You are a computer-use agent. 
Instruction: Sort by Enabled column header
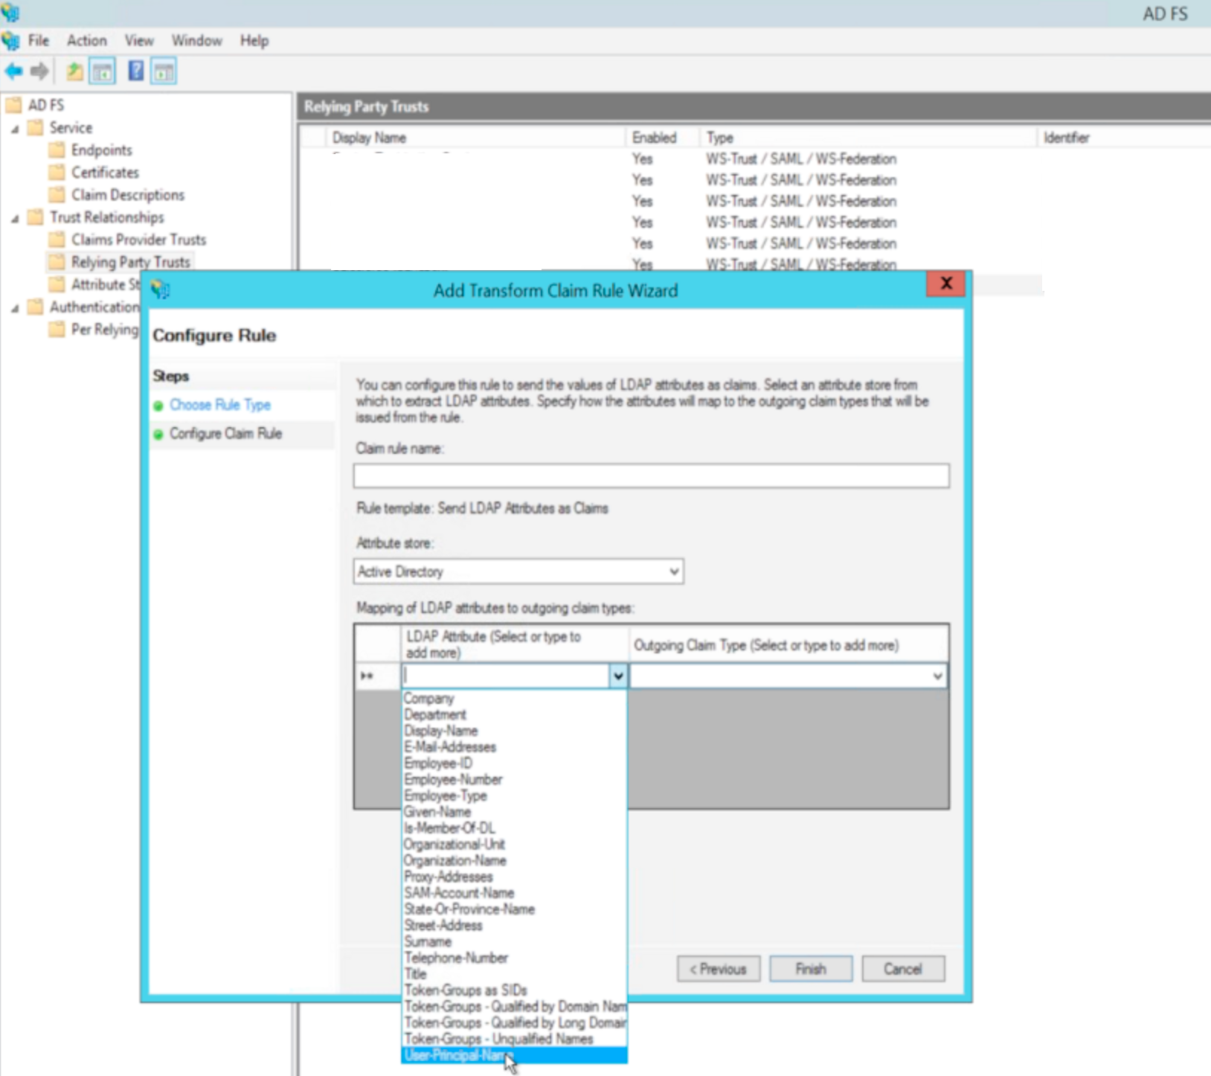click(x=664, y=138)
